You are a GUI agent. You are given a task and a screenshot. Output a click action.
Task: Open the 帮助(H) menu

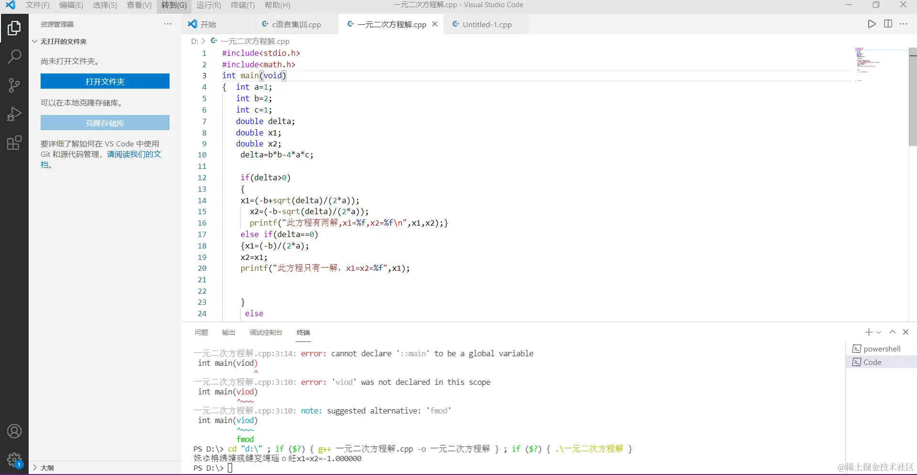coord(277,5)
